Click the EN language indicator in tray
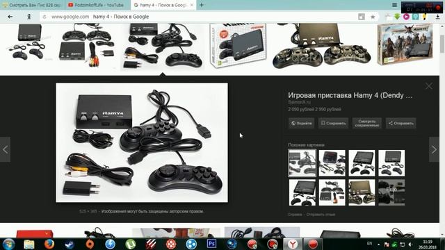The height and width of the screenshot is (250, 445). 369,244
